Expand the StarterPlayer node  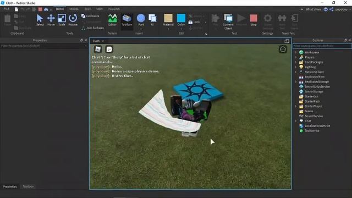point(296,106)
